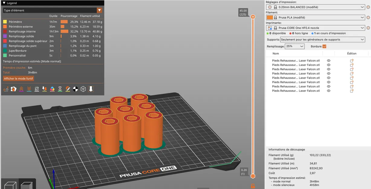Toggle Jupe/Bordure legend row
This screenshot has width=371, height=189.
click(53, 51)
